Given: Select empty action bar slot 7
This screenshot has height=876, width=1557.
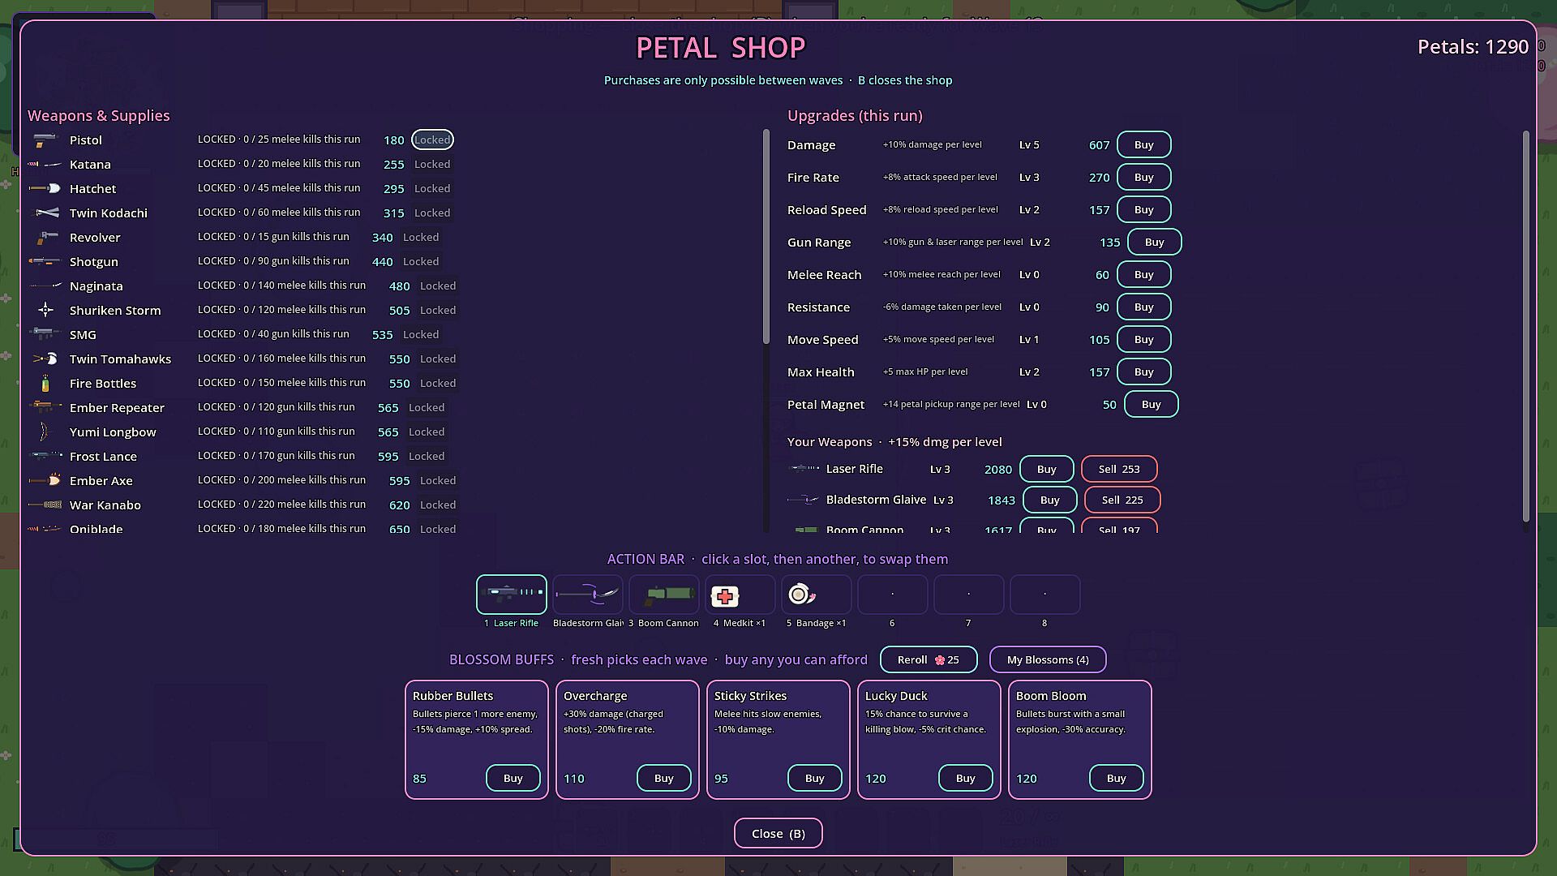Looking at the screenshot, I should (x=969, y=595).
